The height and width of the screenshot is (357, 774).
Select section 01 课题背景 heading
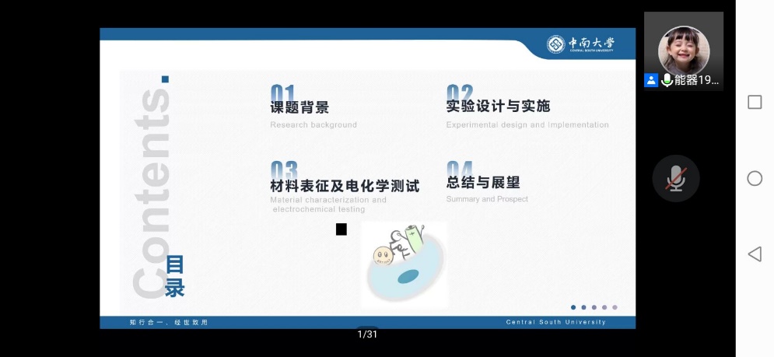[299, 107]
